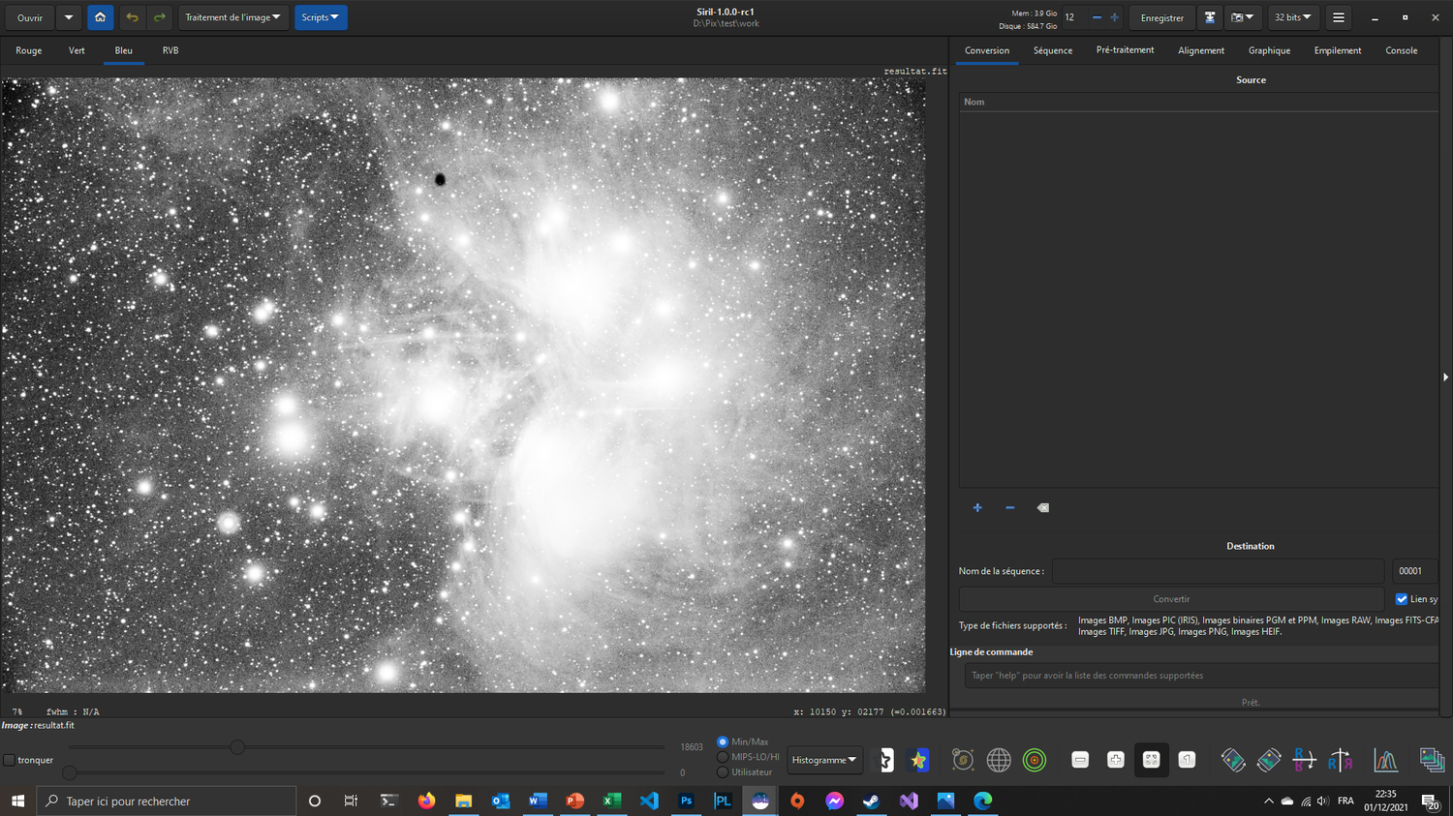The image size is (1453, 816).
Task: Open the Pré-traitement tab
Action: (x=1125, y=50)
